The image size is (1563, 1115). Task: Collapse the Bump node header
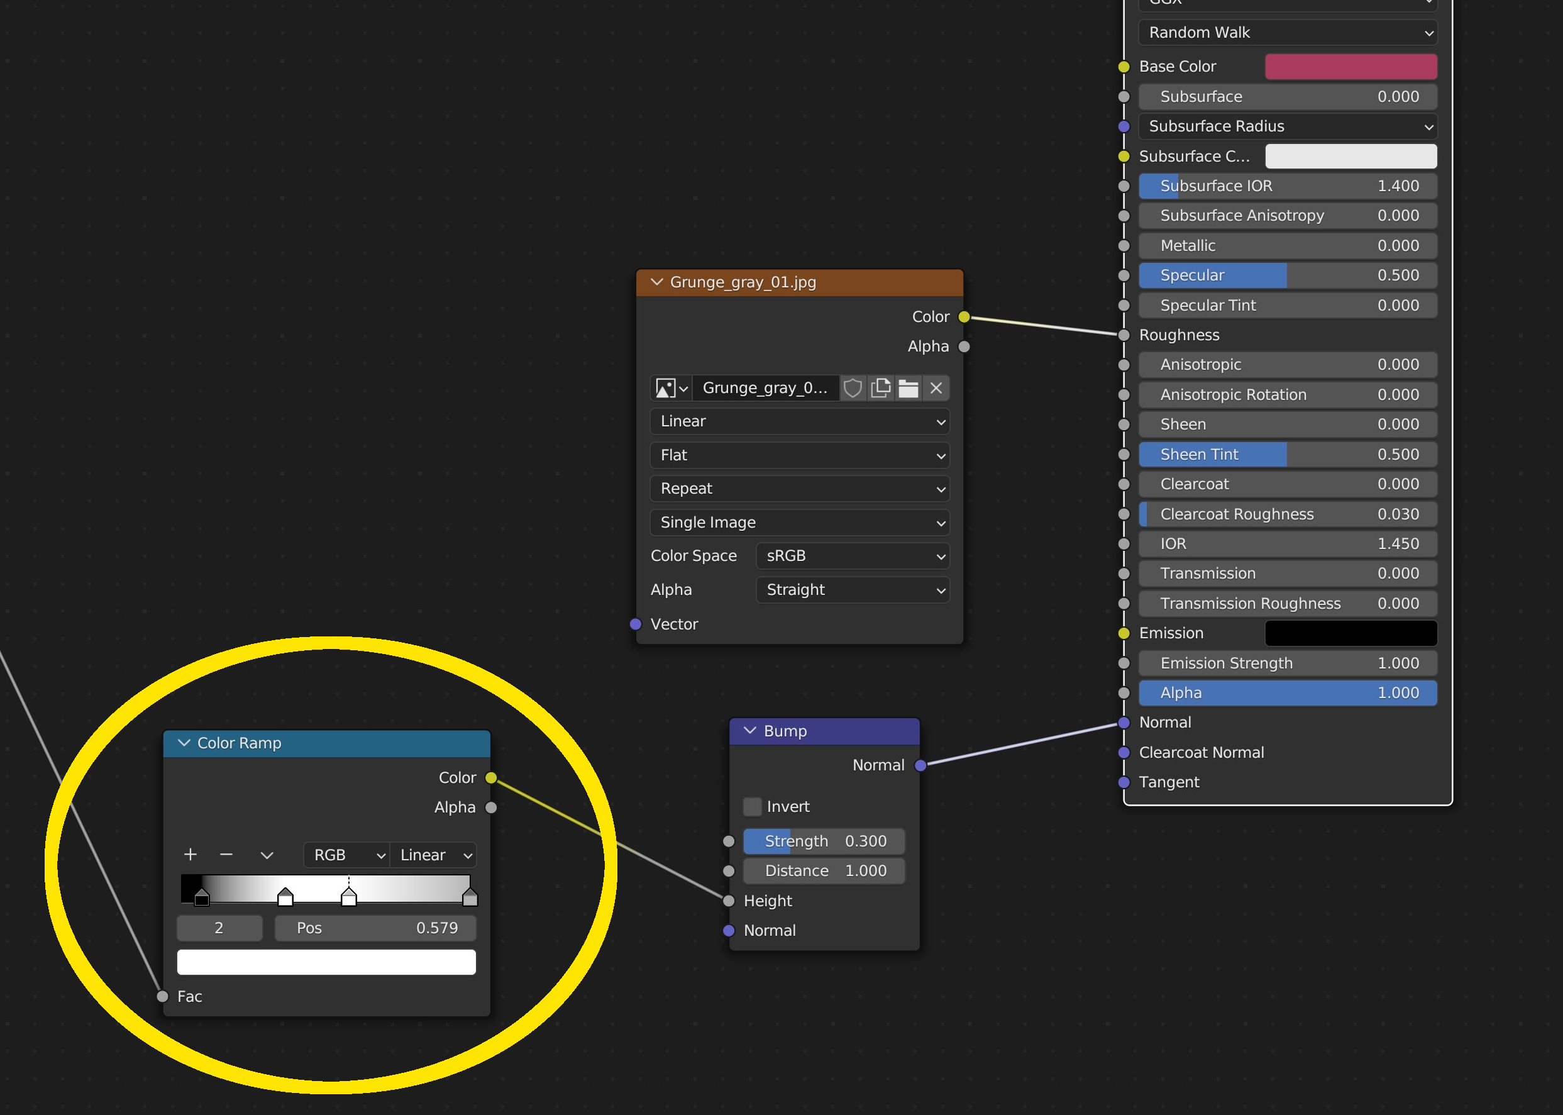point(749,731)
